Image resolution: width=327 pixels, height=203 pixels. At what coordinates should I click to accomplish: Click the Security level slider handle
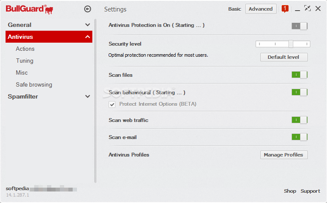point(291,44)
